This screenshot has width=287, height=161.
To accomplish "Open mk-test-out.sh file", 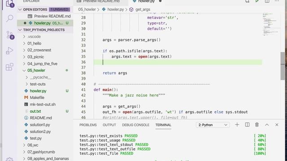I will [43, 104].
